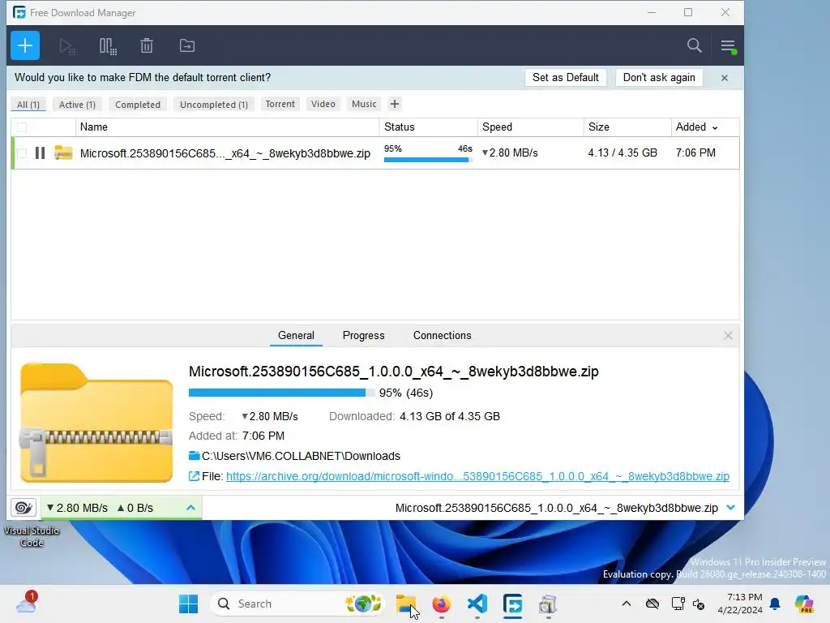This screenshot has height=623, width=830.
Task: Add a new download with plus button
Action: 25,45
